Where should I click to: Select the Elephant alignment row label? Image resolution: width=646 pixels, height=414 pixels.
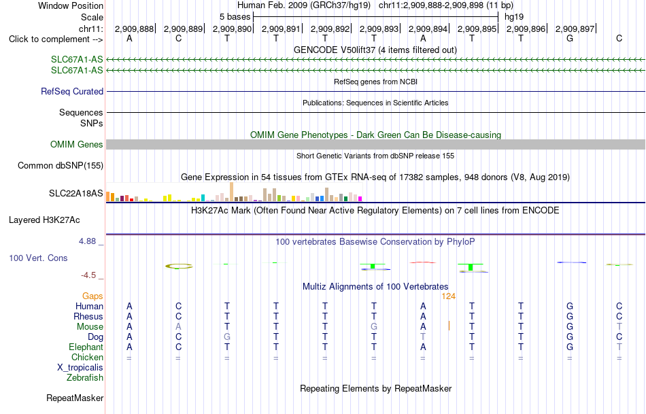click(x=86, y=347)
